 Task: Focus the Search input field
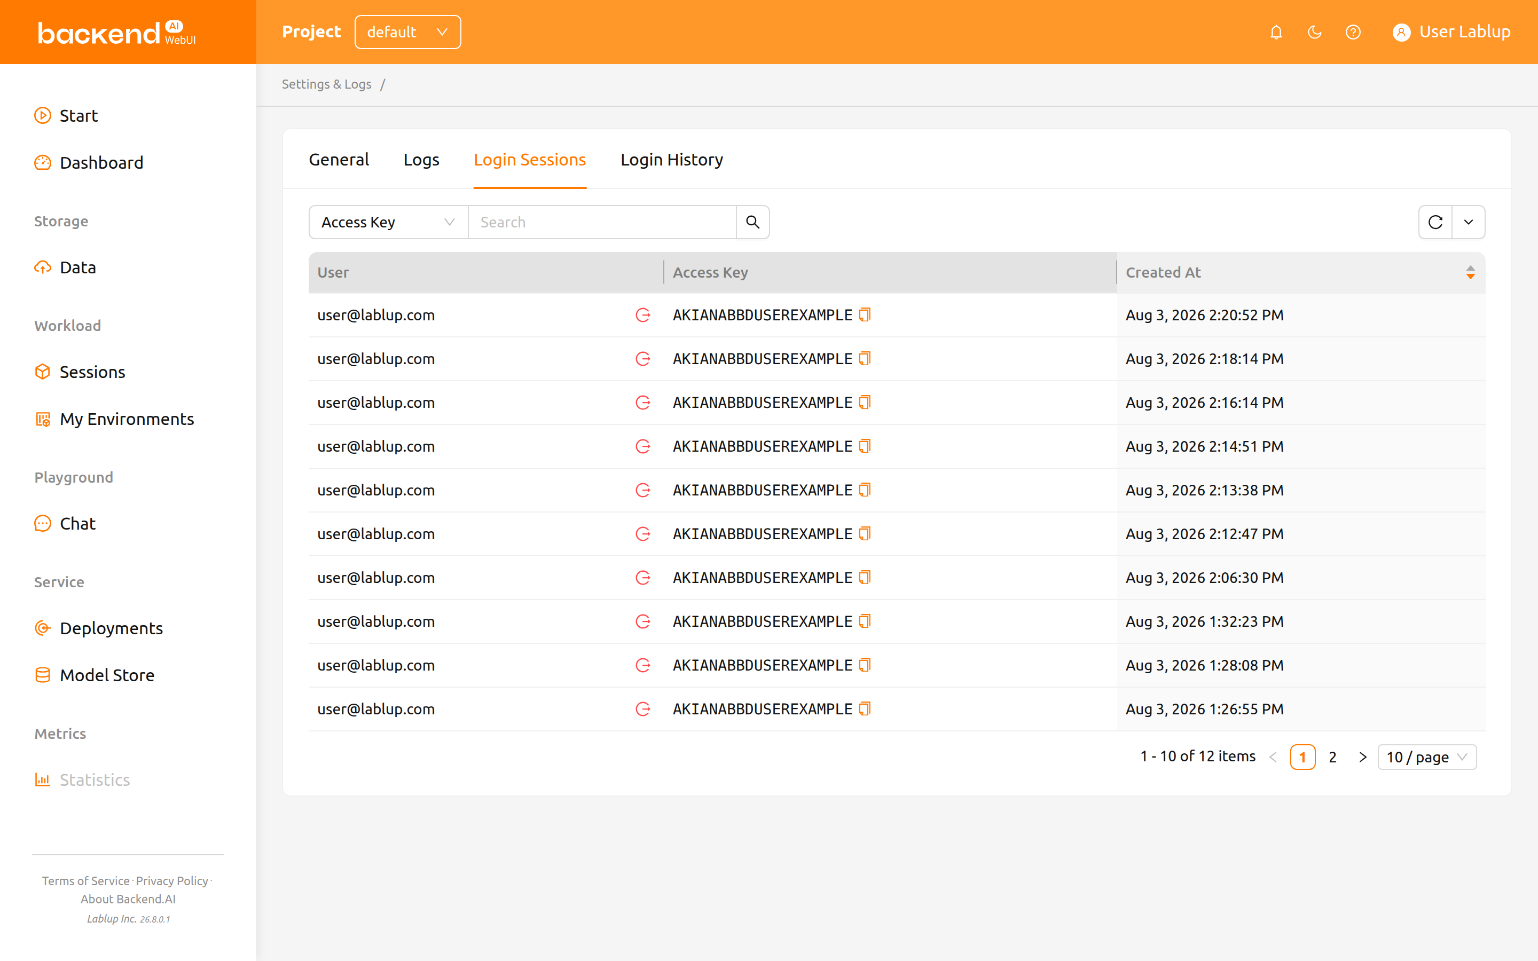602,223
